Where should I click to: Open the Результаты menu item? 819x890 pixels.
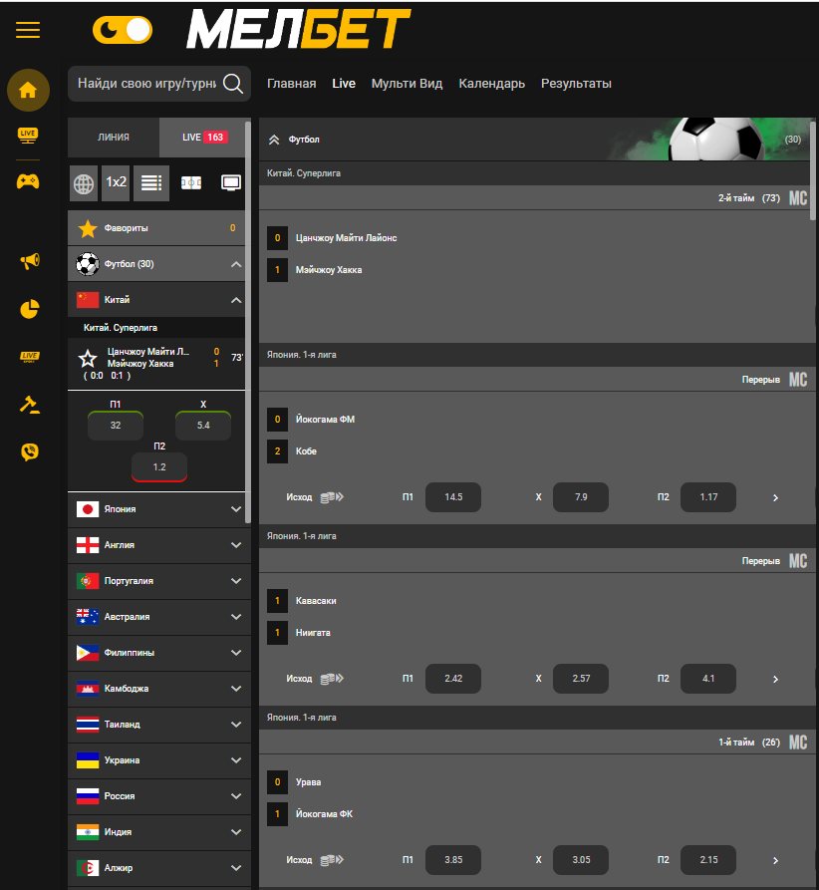point(576,84)
